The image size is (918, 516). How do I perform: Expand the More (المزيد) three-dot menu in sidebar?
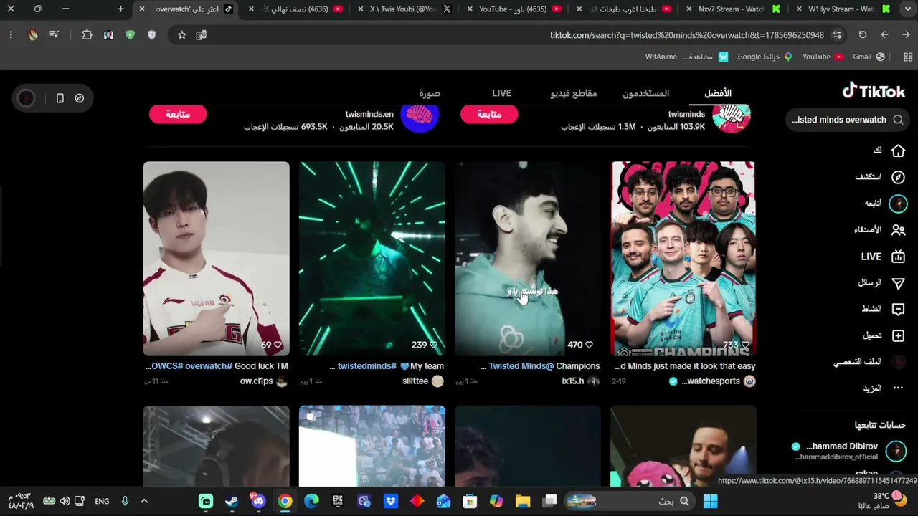pyautogui.click(x=898, y=388)
